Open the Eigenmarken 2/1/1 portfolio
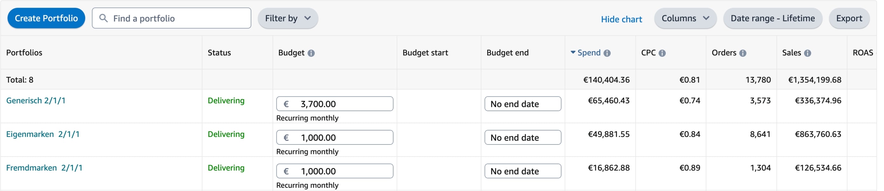 click(43, 134)
